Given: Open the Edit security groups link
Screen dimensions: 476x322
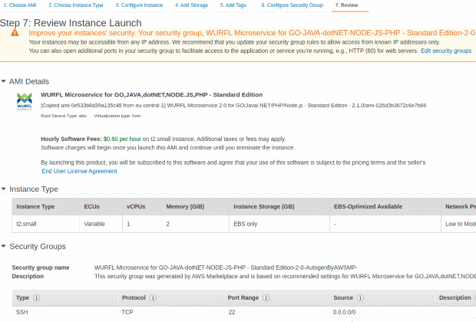Looking at the screenshot, I should (446, 51).
